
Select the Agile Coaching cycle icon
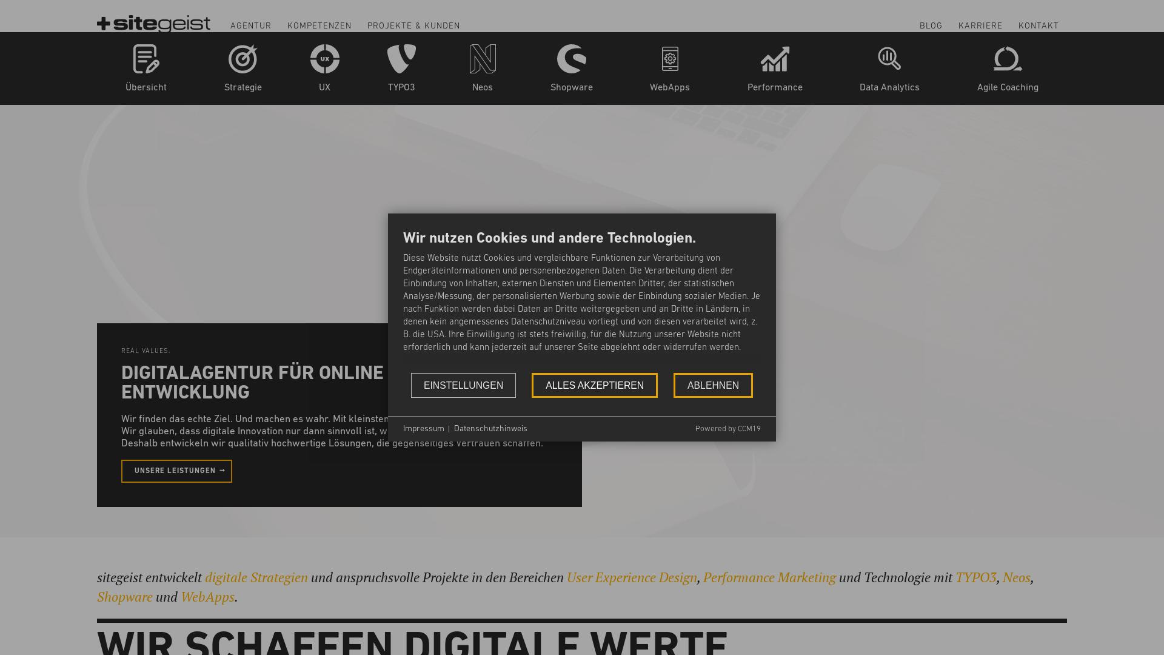click(1008, 59)
